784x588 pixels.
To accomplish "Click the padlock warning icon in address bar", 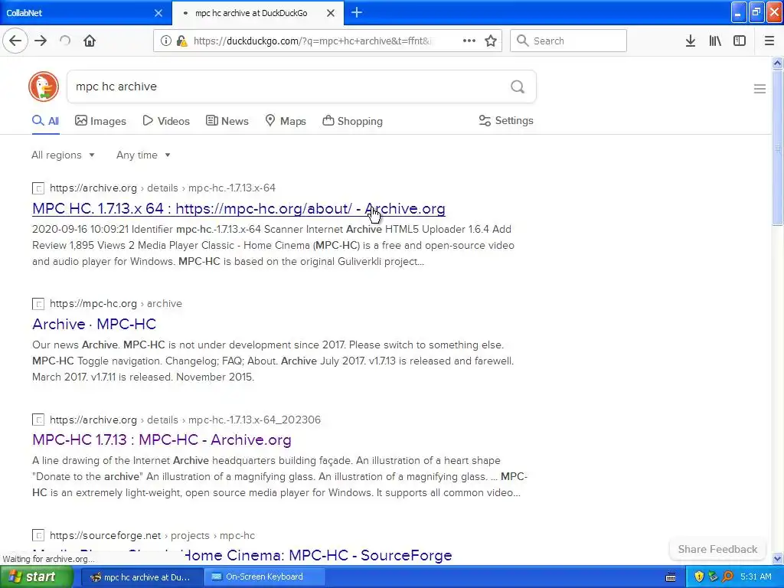I will click(x=182, y=41).
